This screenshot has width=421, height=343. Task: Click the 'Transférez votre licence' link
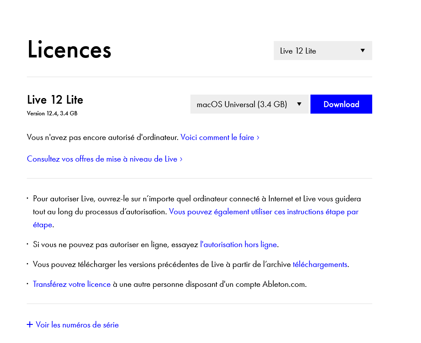[x=72, y=284]
